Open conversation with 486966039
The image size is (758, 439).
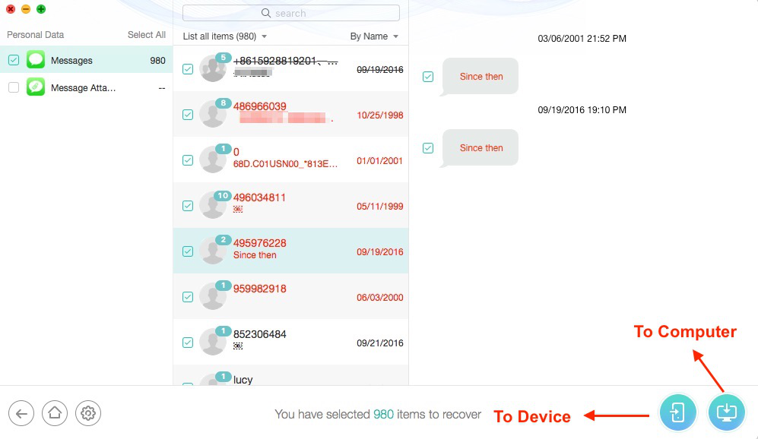(291, 115)
